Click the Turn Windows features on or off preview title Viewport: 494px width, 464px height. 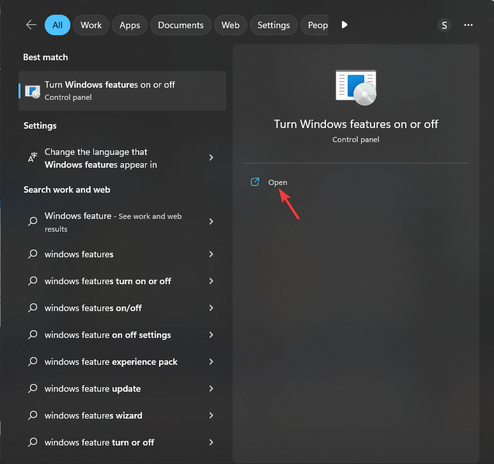pyautogui.click(x=356, y=124)
